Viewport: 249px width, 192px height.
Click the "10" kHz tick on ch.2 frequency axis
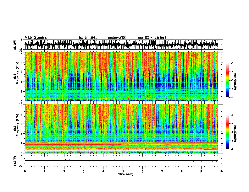point(21,104)
